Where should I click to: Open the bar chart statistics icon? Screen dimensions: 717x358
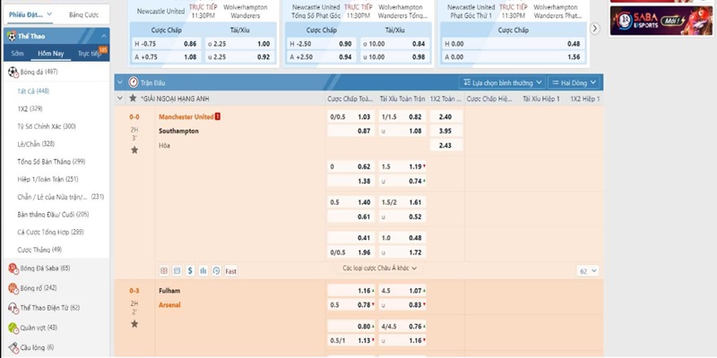tap(203, 271)
